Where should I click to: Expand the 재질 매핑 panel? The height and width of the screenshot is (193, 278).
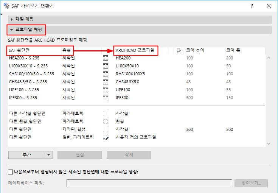point(12,19)
